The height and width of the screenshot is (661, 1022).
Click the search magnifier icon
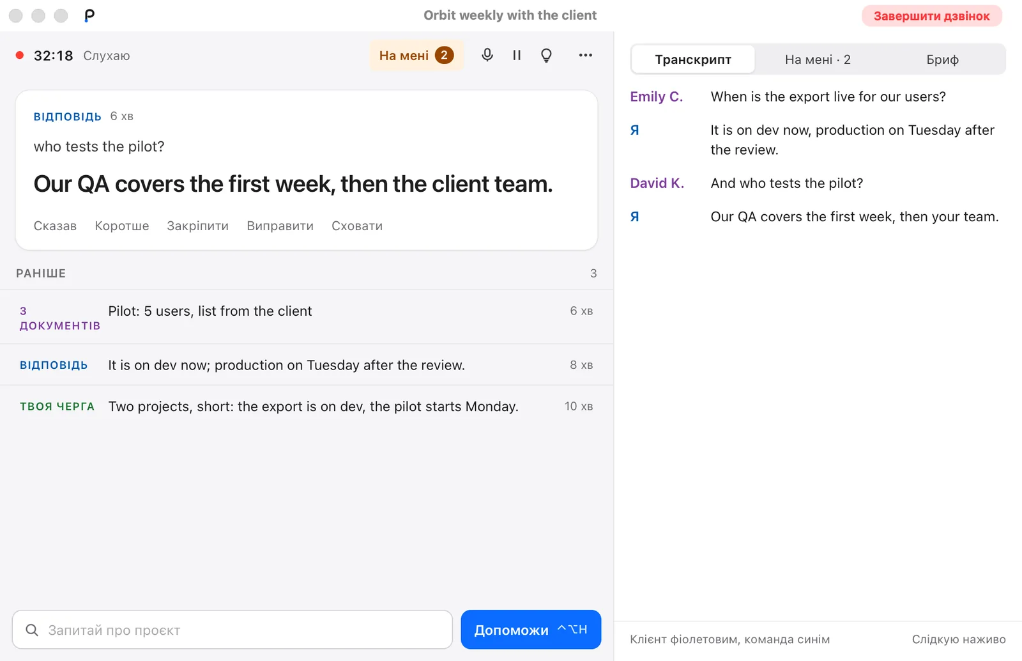(x=32, y=630)
